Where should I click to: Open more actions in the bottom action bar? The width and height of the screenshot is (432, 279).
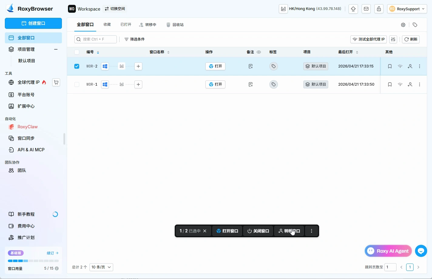point(312,231)
